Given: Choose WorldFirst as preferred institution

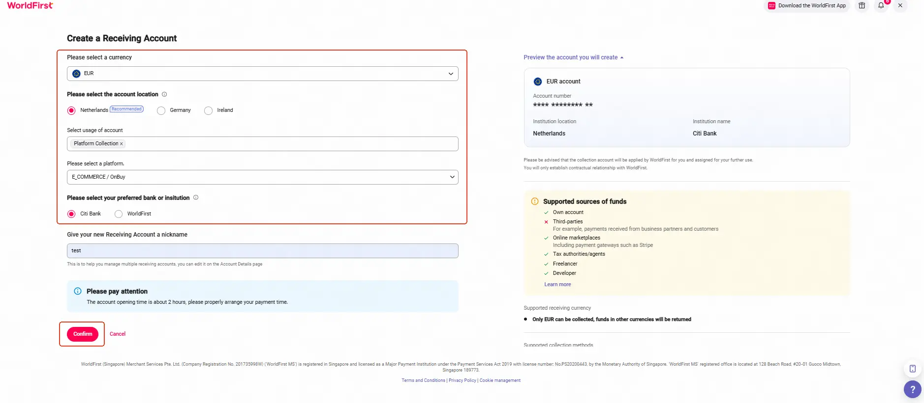Looking at the screenshot, I should 119,214.
